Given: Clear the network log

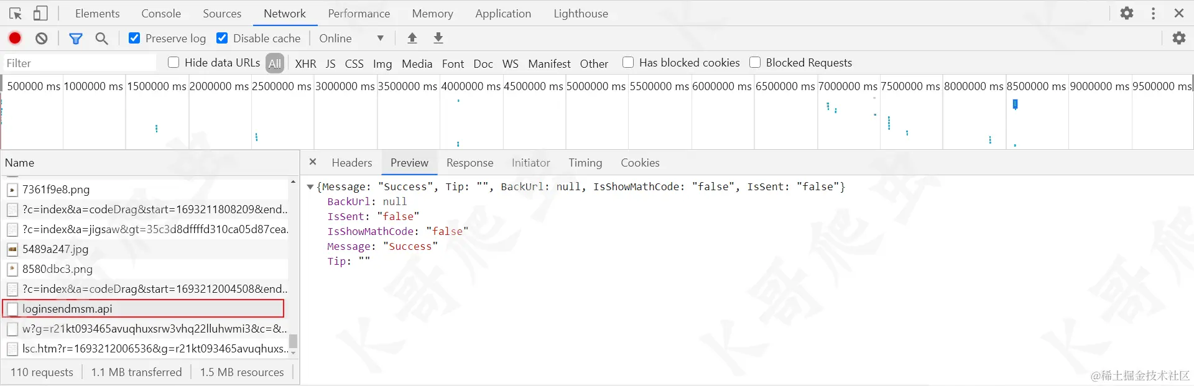Looking at the screenshot, I should coord(42,38).
